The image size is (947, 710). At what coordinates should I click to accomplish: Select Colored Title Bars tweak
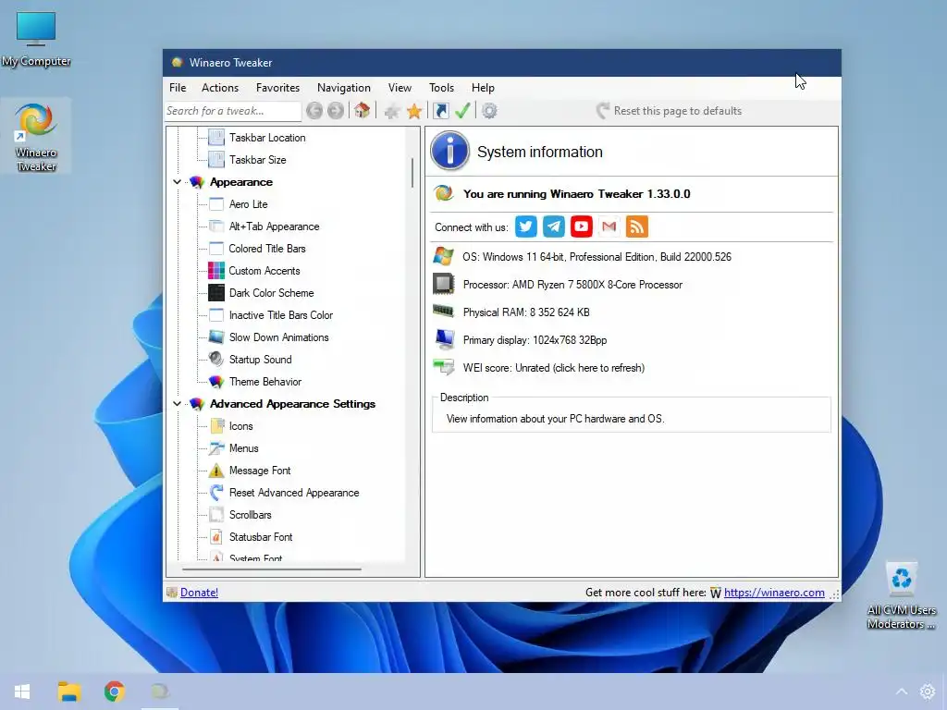coord(267,248)
